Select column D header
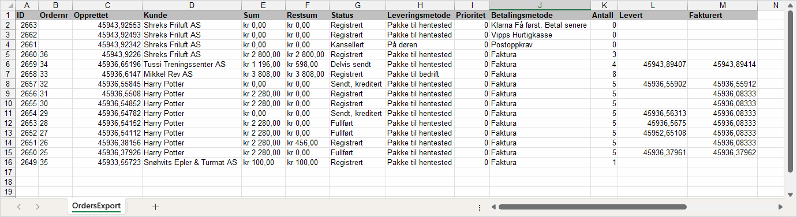This screenshot has height=217, width=797. [x=192, y=5]
